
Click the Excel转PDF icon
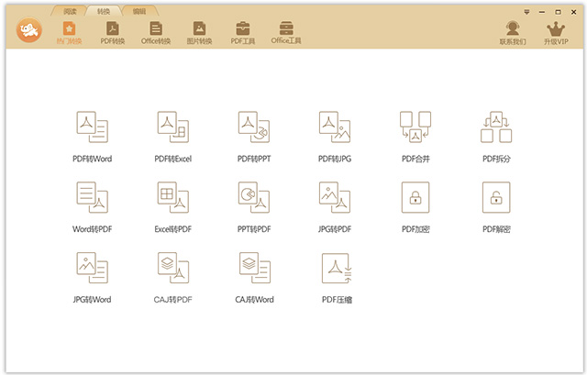pyautogui.click(x=173, y=207)
